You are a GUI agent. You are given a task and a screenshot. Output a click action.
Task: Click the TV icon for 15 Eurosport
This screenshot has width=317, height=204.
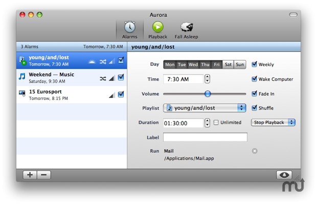(22, 93)
